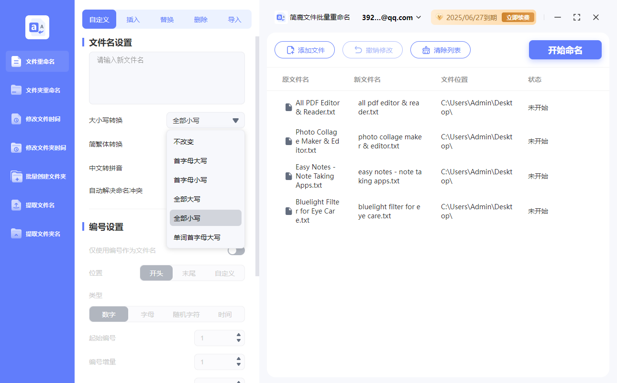This screenshot has height=383, width=617.
Task: Click the 添加文件 button
Action: pos(305,50)
